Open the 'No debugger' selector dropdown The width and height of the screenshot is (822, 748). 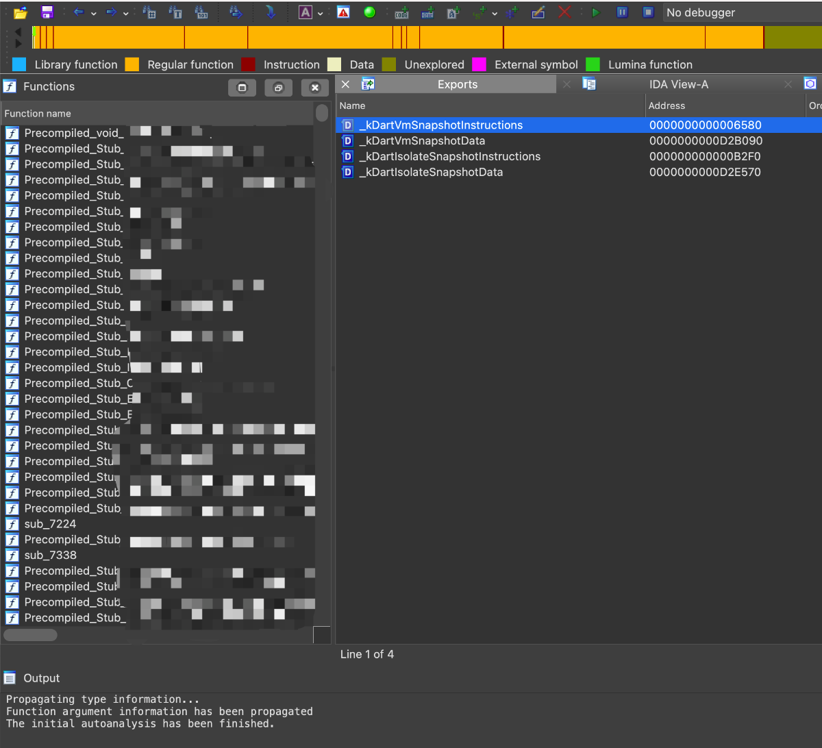[743, 12]
